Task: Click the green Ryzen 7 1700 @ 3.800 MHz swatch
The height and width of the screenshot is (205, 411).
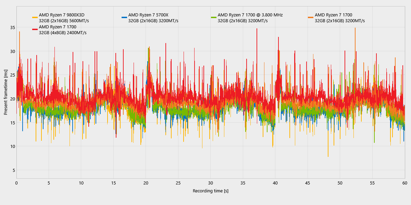Action: click(x=214, y=17)
